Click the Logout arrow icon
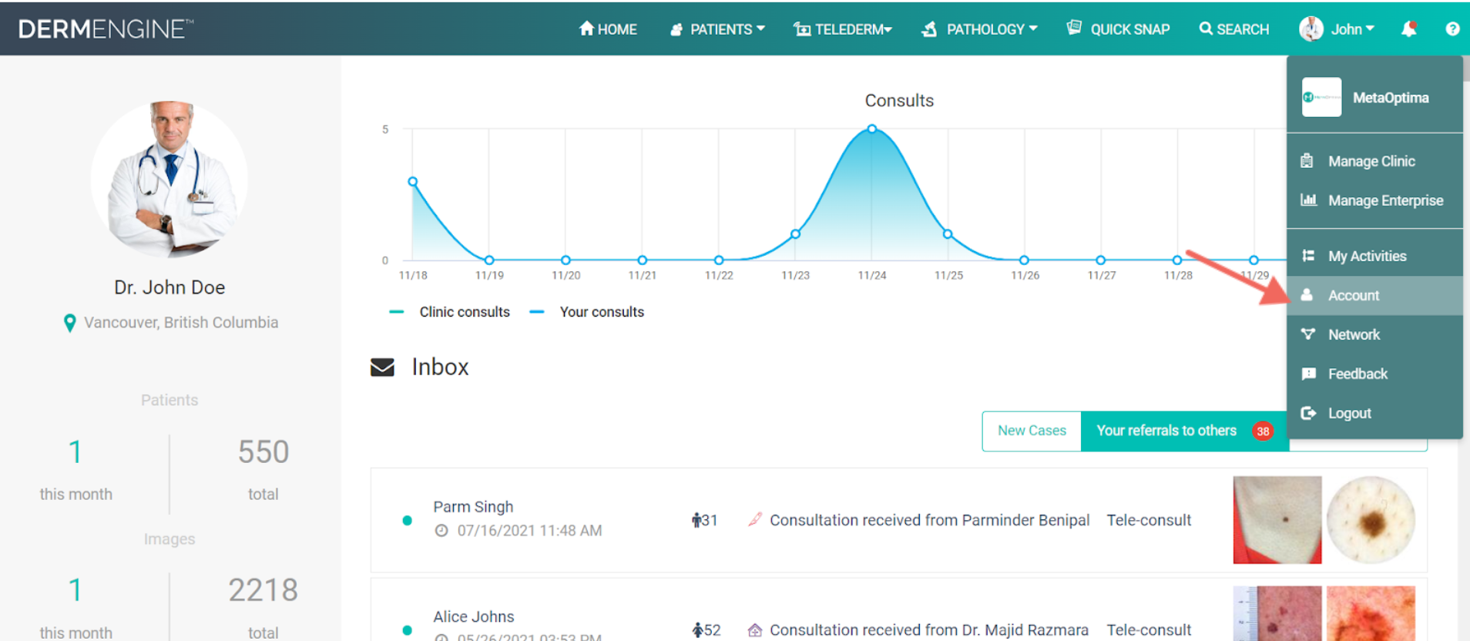1470x641 pixels. point(1308,413)
